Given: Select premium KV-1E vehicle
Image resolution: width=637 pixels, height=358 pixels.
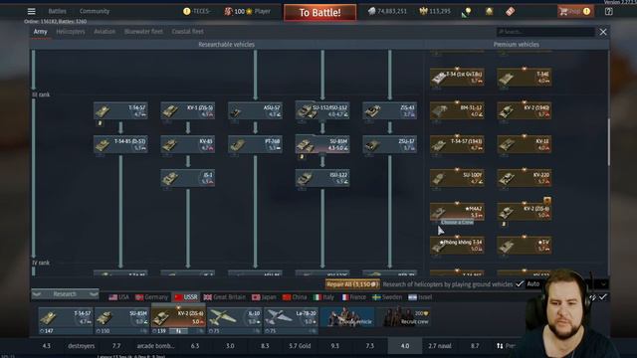Looking at the screenshot, I should [525, 144].
